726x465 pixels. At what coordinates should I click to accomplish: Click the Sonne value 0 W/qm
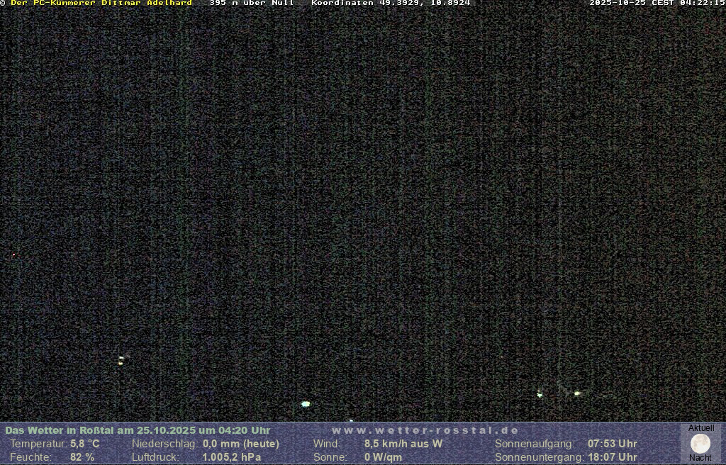(x=384, y=457)
